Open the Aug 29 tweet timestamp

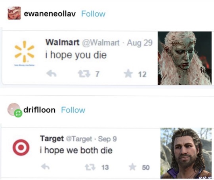[139, 43]
